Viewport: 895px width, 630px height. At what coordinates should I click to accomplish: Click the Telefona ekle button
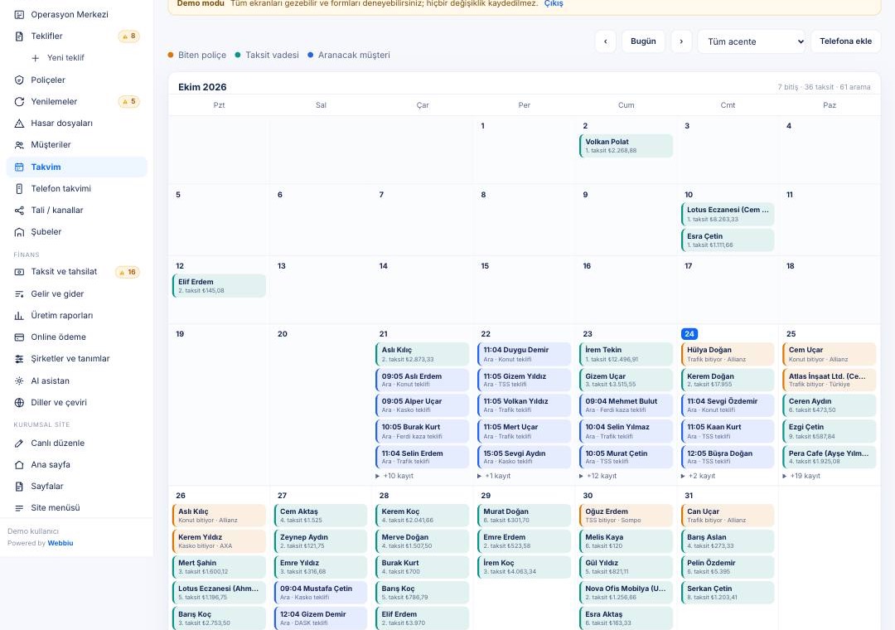[x=845, y=41]
